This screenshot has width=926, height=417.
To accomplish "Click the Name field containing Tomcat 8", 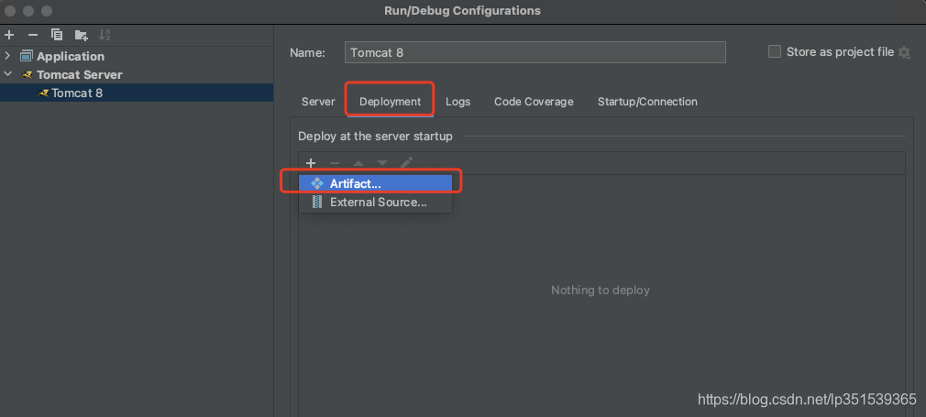I will [x=535, y=52].
